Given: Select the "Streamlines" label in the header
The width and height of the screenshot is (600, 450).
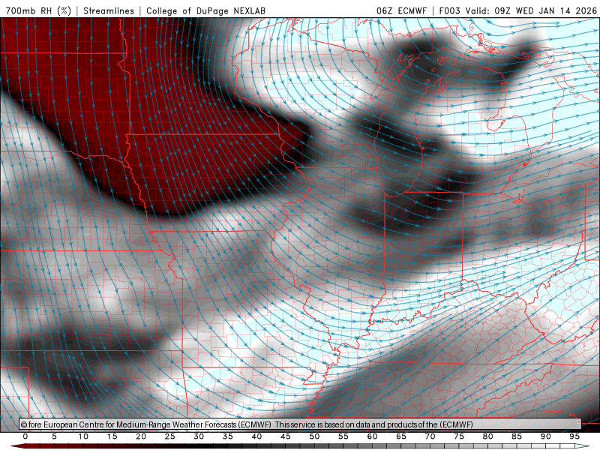Looking at the screenshot, I should click(109, 10).
